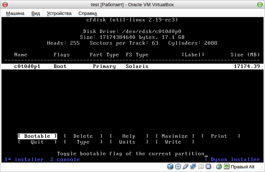This screenshot has width=265, height=172.
Task: Click the Boot flag cell
Action: click(x=60, y=66)
